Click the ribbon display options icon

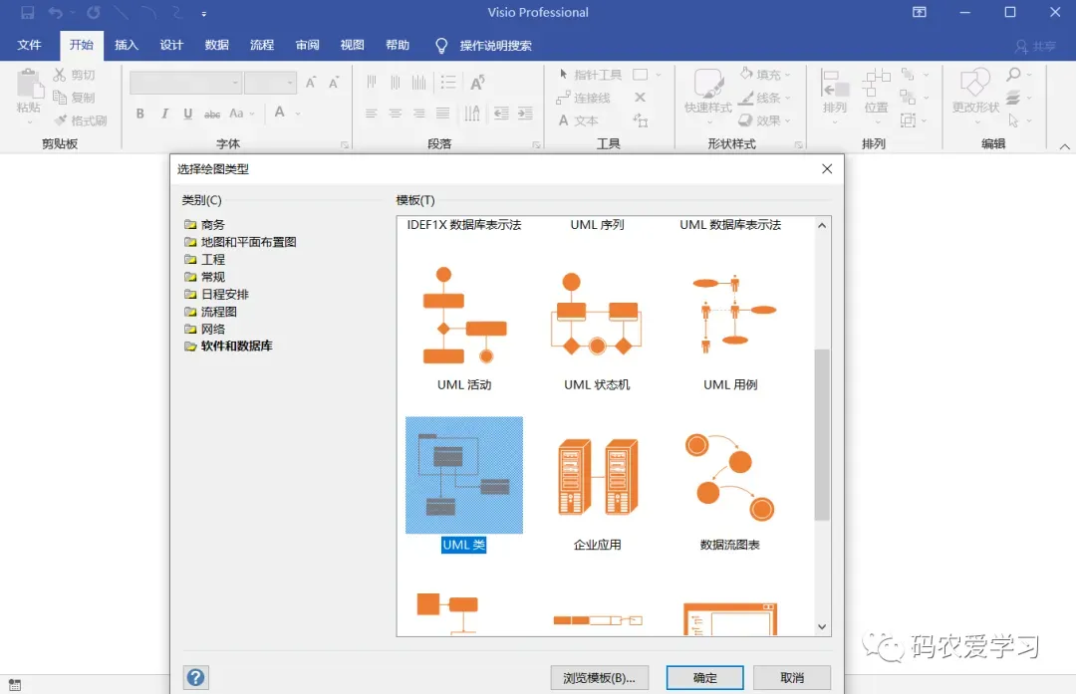click(920, 12)
